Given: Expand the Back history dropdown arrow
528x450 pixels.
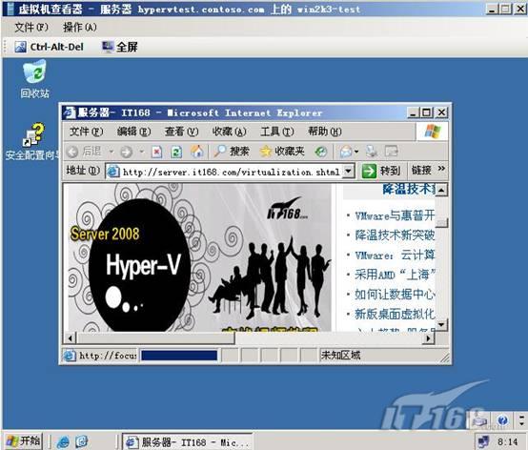Looking at the screenshot, I should tap(111, 152).
